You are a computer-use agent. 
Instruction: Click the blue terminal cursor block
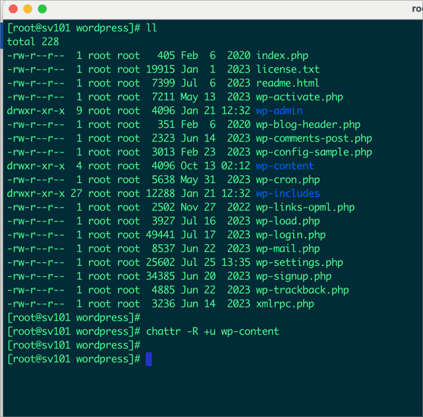click(x=149, y=359)
